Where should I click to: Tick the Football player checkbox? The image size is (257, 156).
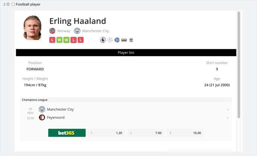tap(13, 4)
